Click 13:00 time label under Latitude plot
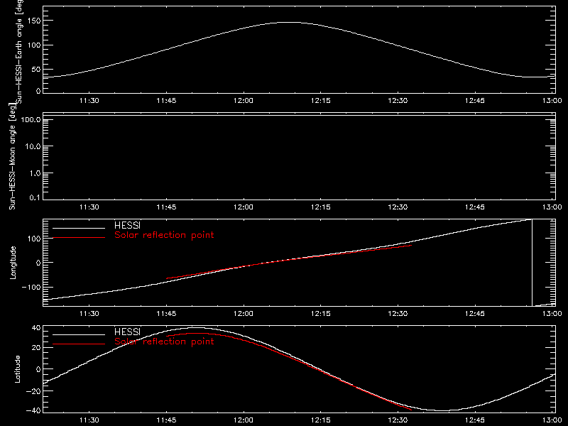568x426 pixels. point(552,420)
